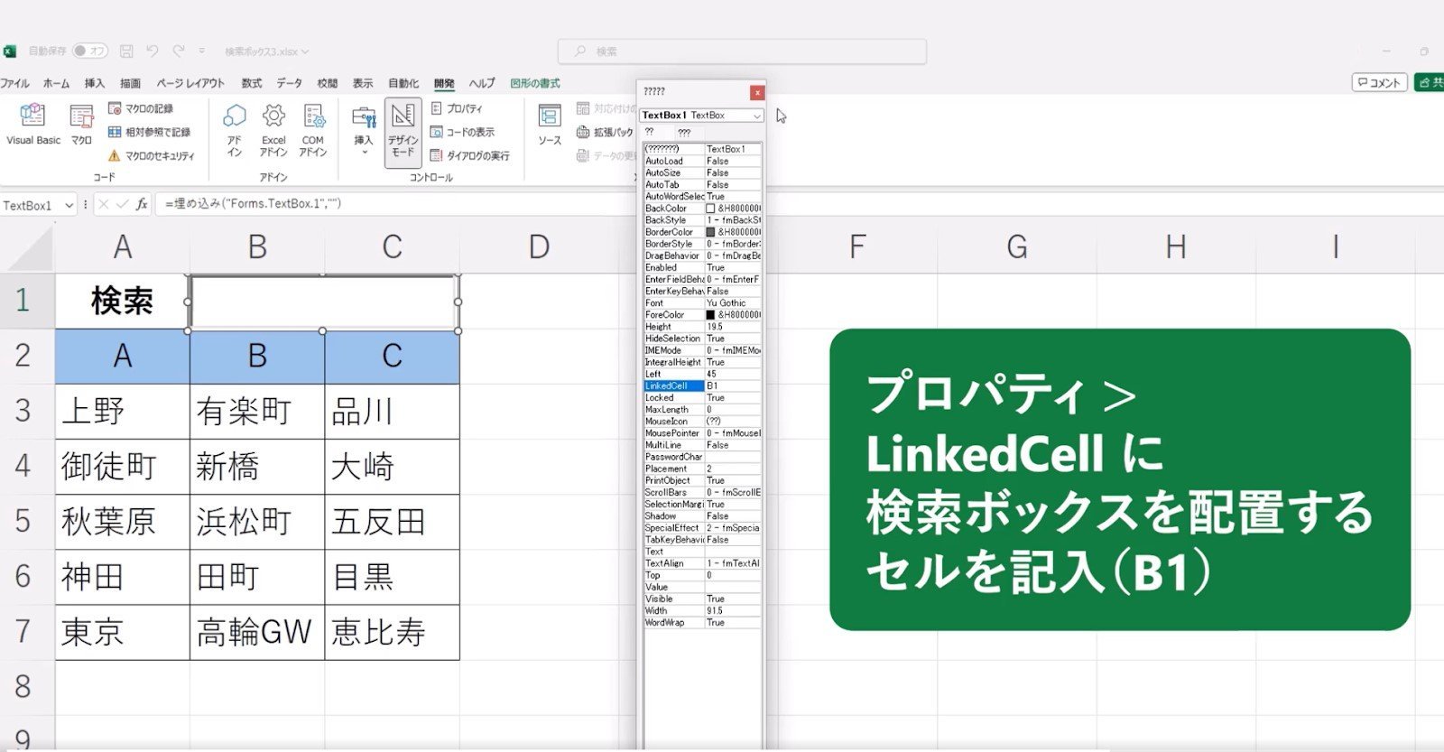
Task: Close the properties window
Action: 757,92
